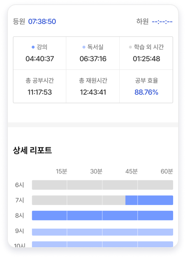
Task: Select the 총 공부시간 11:17:53 cell
Action: click(40, 86)
